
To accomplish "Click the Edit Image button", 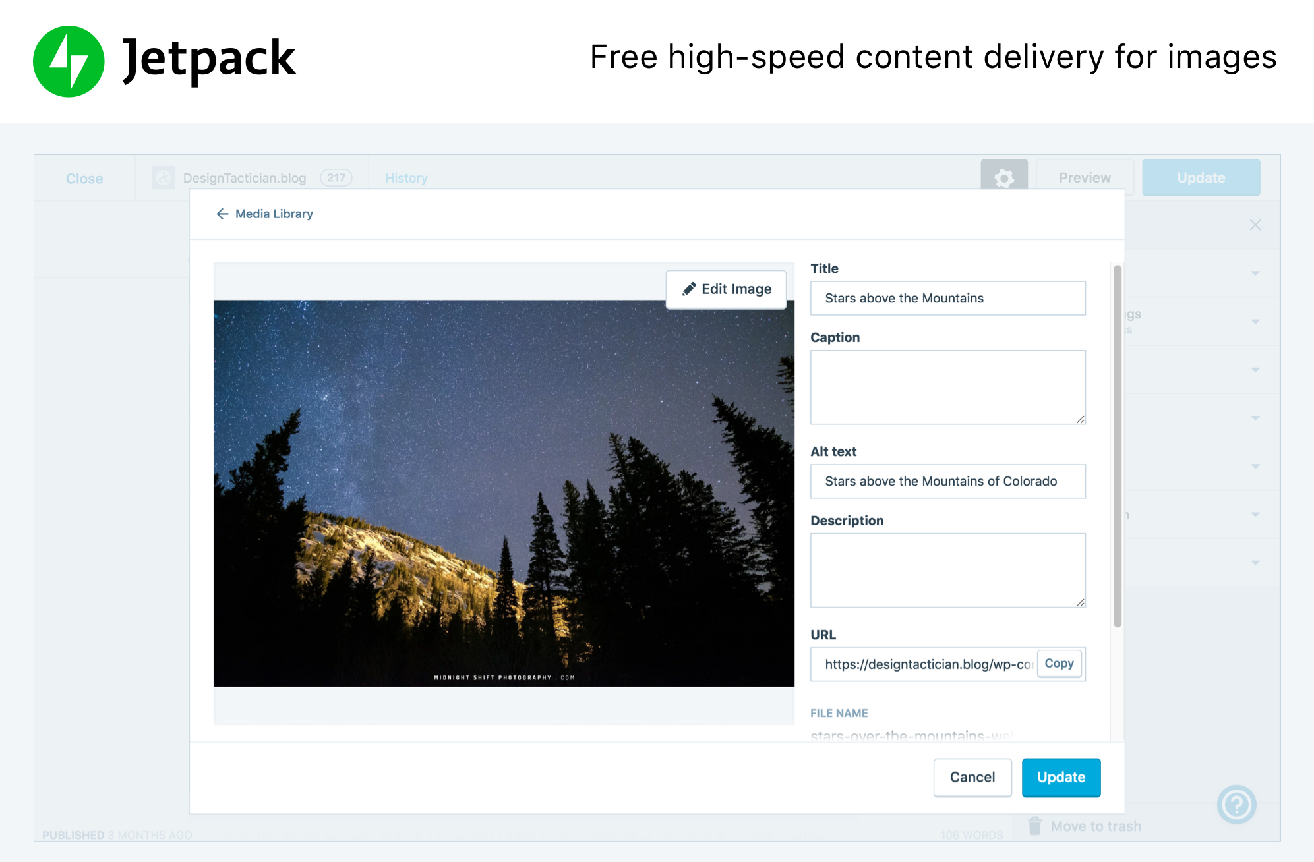I will [726, 289].
